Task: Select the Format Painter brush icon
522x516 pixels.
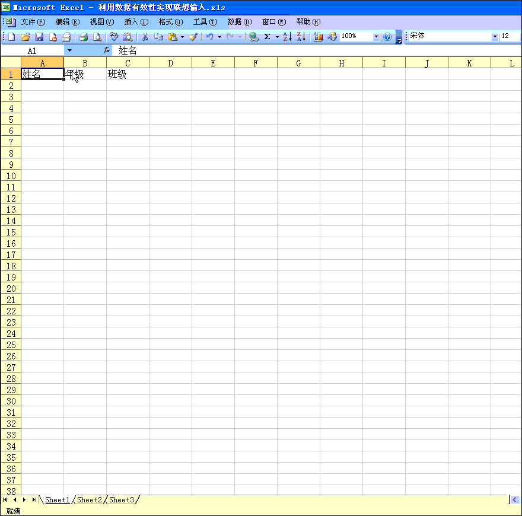Action: (x=193, y=37)
